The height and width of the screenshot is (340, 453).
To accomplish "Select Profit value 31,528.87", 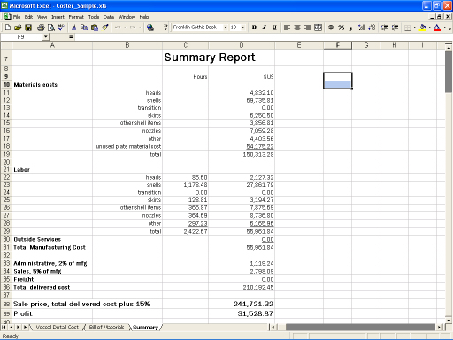I will pos(242,313).
